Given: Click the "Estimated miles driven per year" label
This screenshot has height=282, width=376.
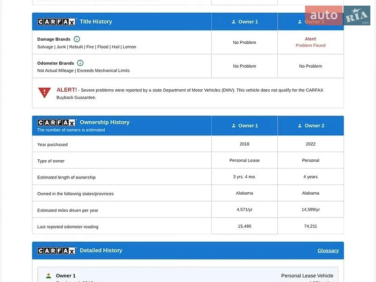Looking at the screenshot, I should click(x=68, y=210).
